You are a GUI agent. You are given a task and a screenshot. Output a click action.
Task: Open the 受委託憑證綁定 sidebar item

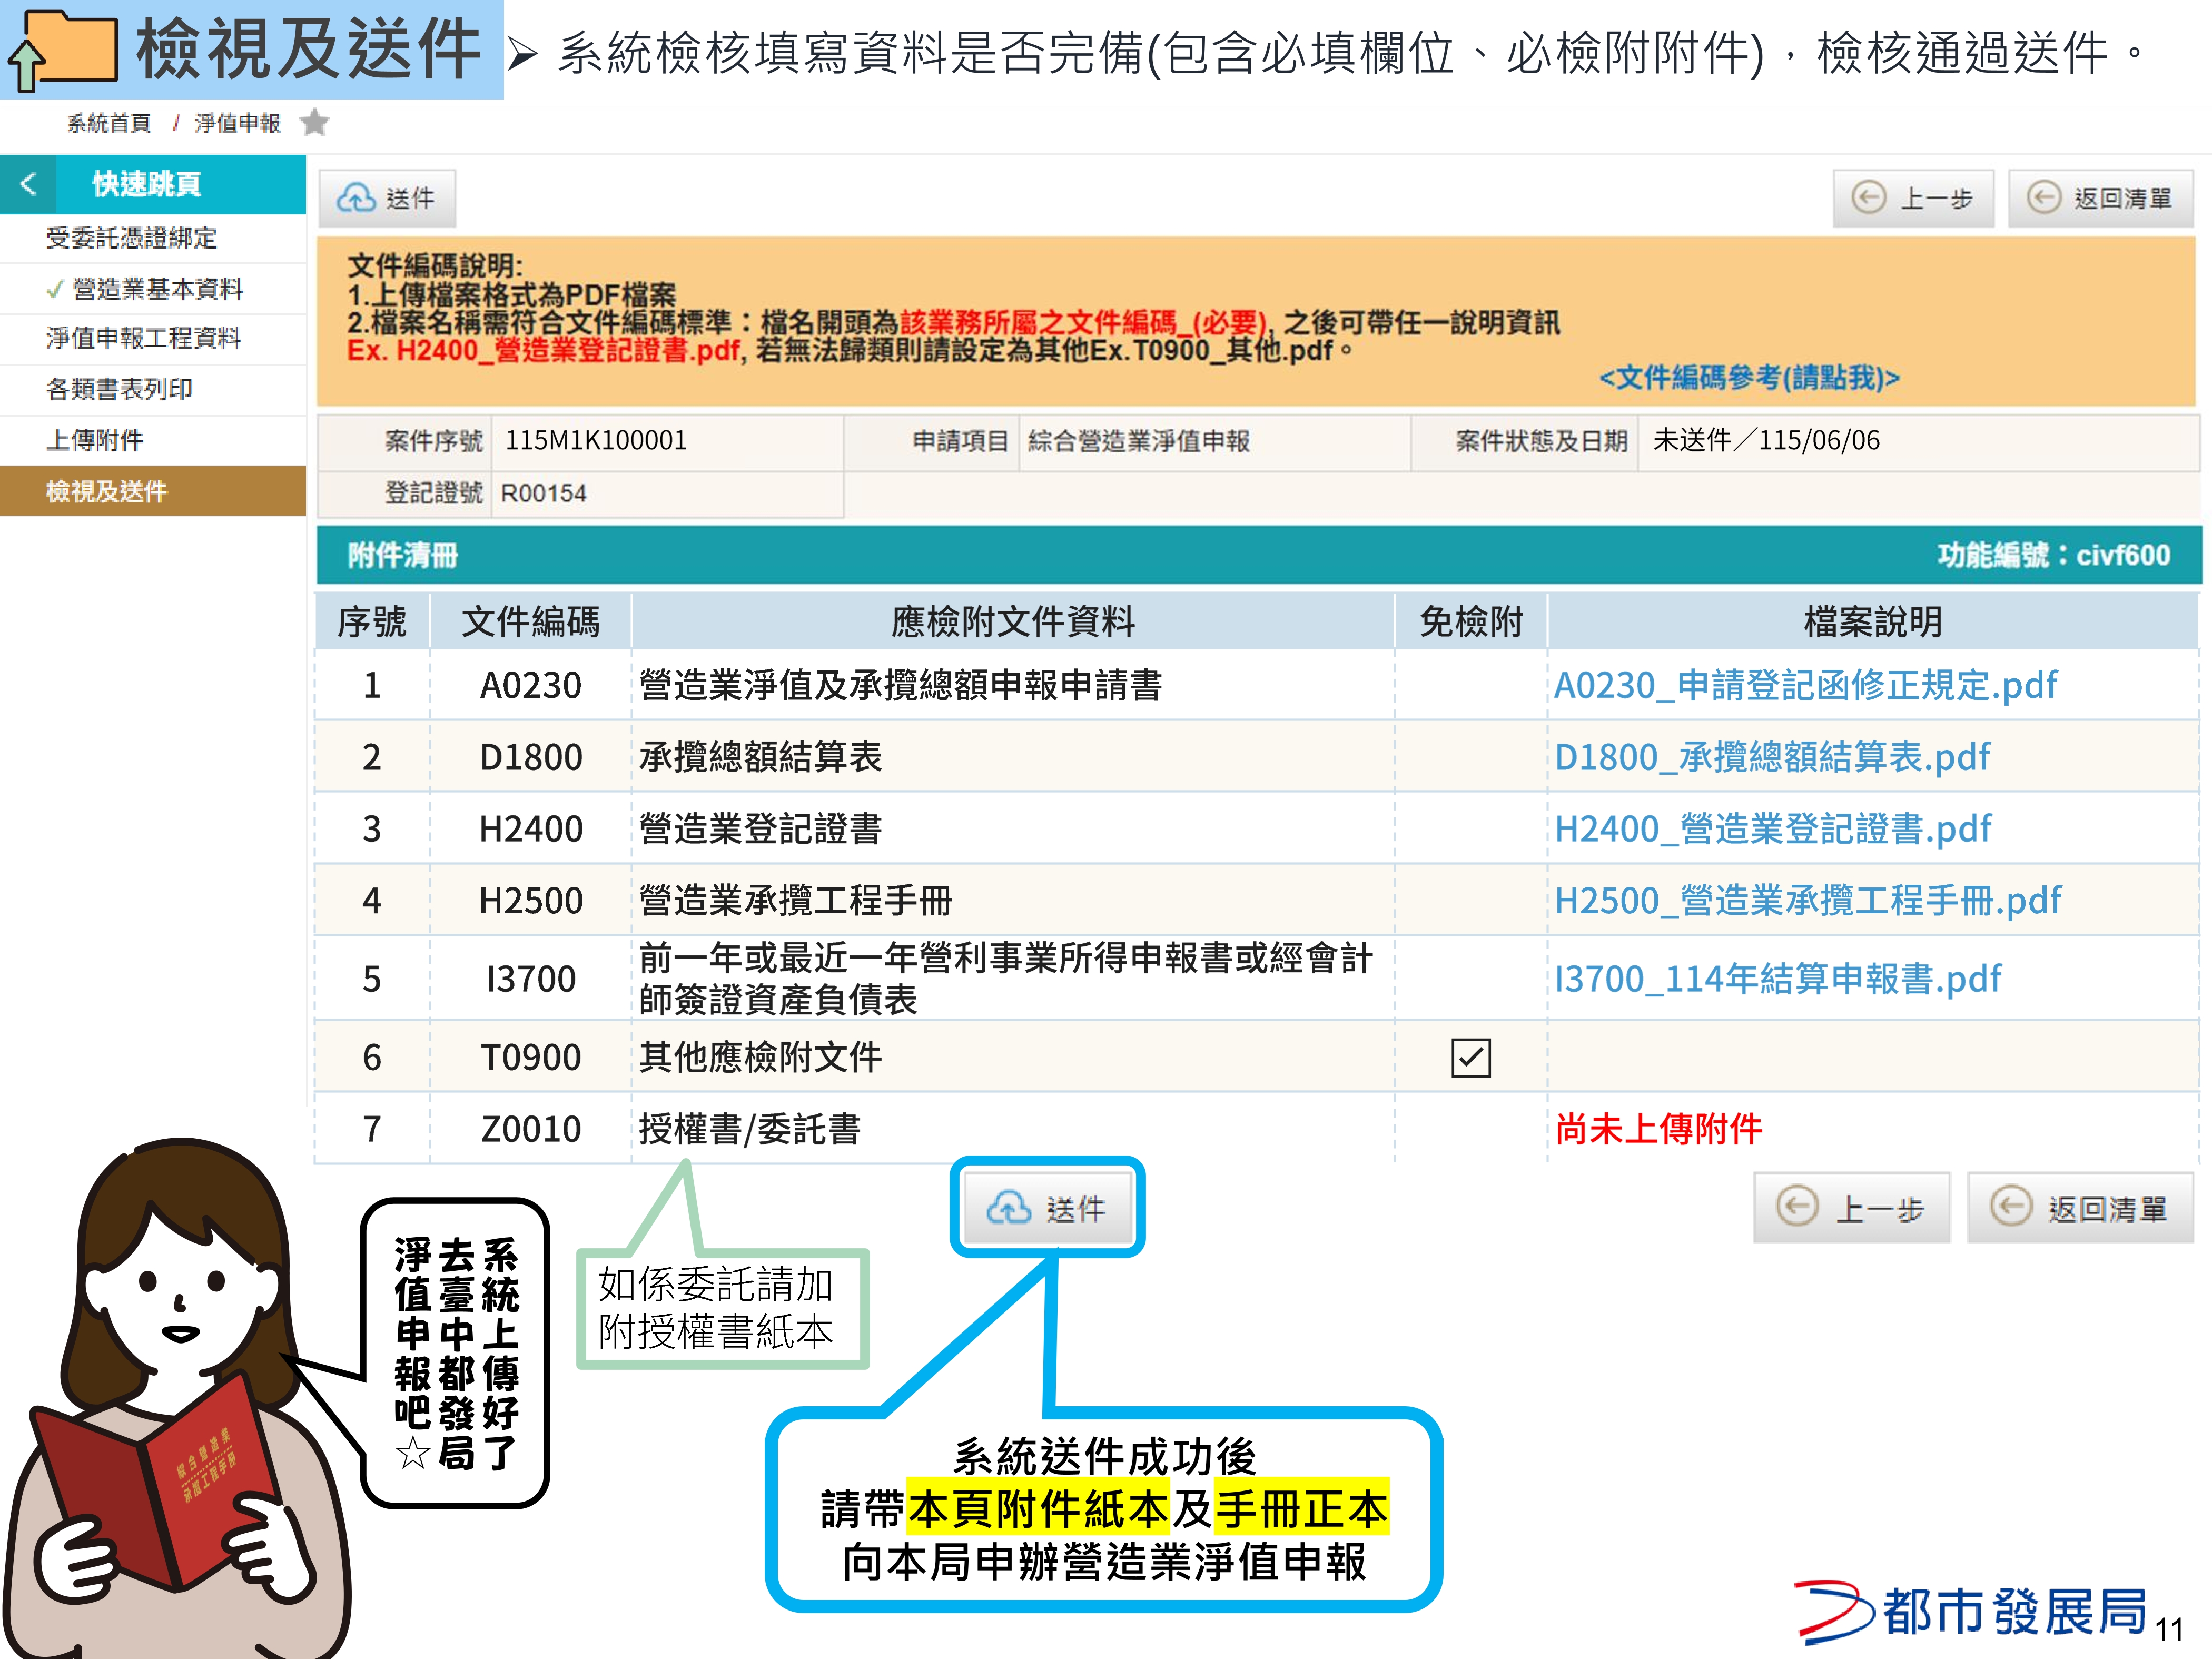[131, 238]
